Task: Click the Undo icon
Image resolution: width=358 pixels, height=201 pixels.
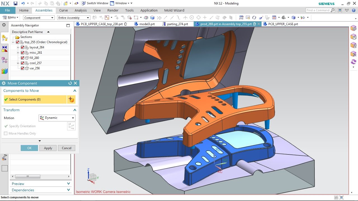Action: tap(23, 3)
